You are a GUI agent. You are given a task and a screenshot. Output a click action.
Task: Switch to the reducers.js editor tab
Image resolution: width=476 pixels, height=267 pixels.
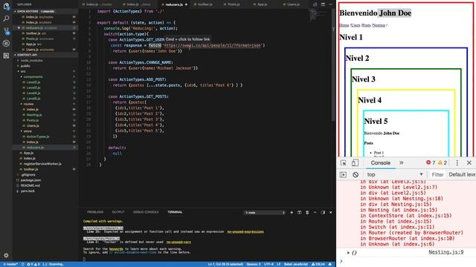174,4
